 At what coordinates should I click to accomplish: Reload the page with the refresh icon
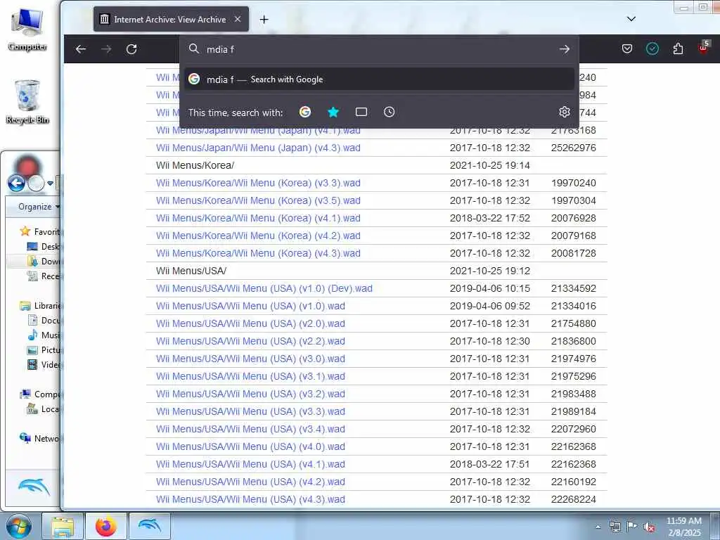pyautogui.click(x=131, y=49)
